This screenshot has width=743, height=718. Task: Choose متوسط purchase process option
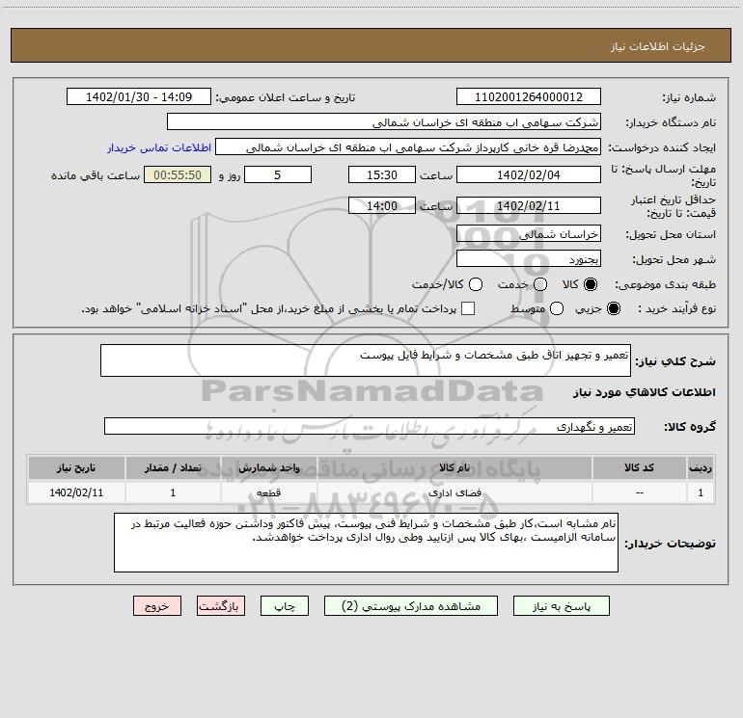tap(557, 308)
